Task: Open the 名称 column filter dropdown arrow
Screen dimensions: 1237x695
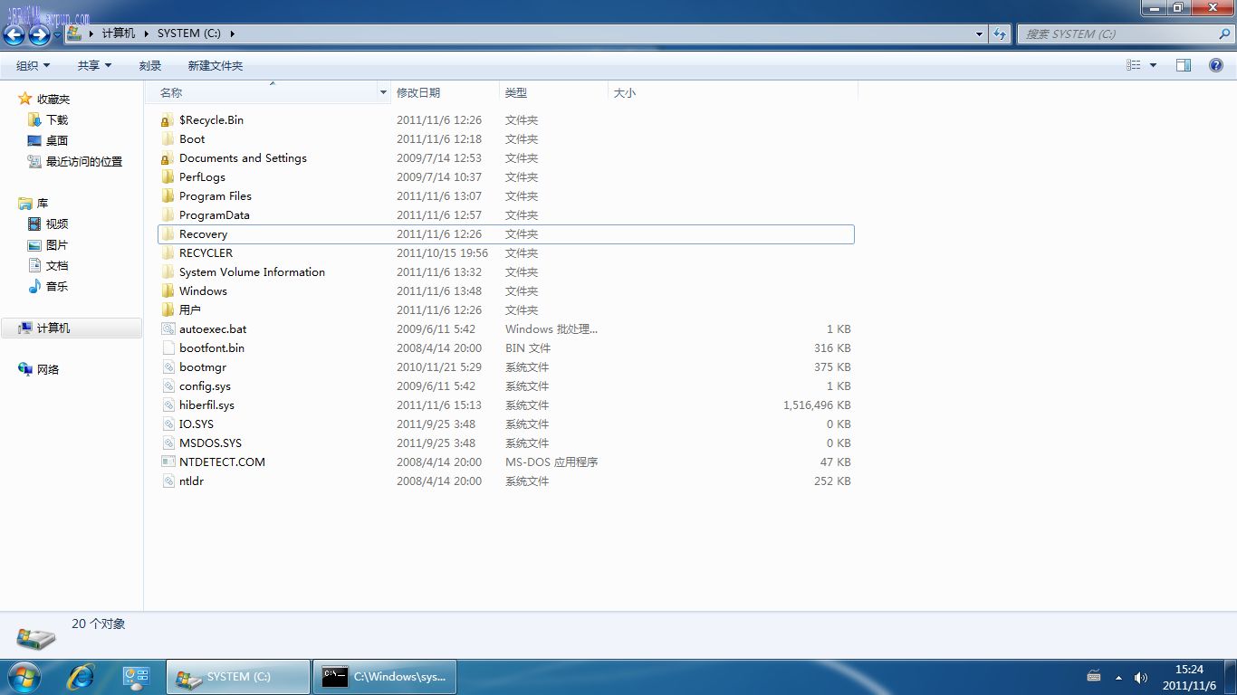Action: pyautogui.click(x=383, y=92)
